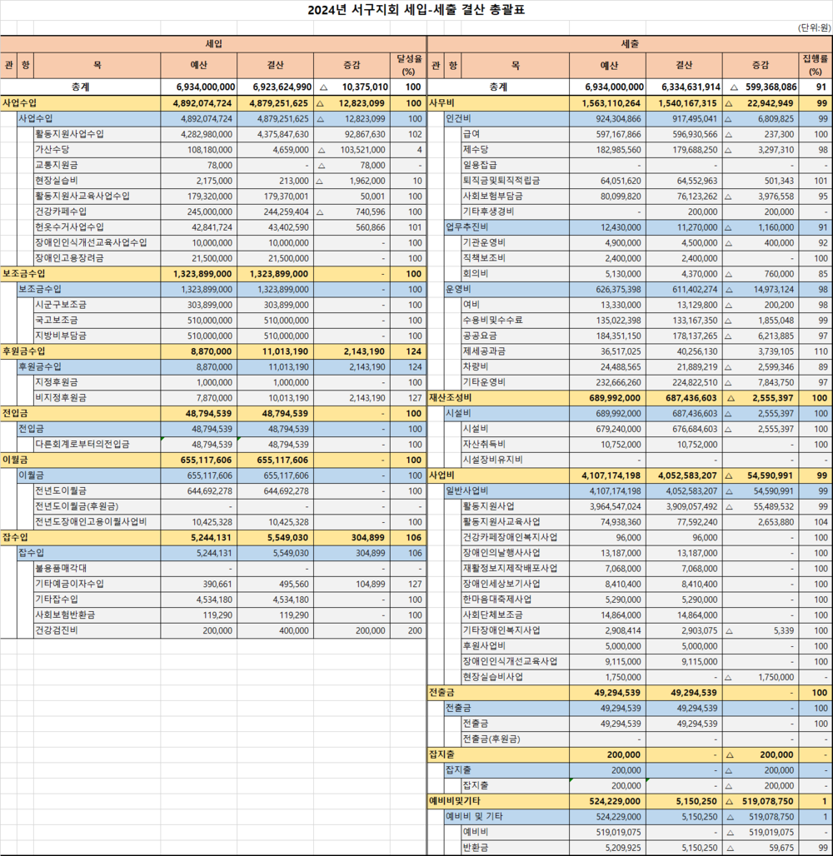Click the '급여' label cell
This screenshot has width=833, height=856.
515,134
